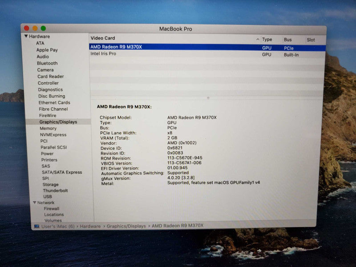The image size is (356, 267).
Task: Select Fibre Channel in the sidebar
Action: point(53,109)
